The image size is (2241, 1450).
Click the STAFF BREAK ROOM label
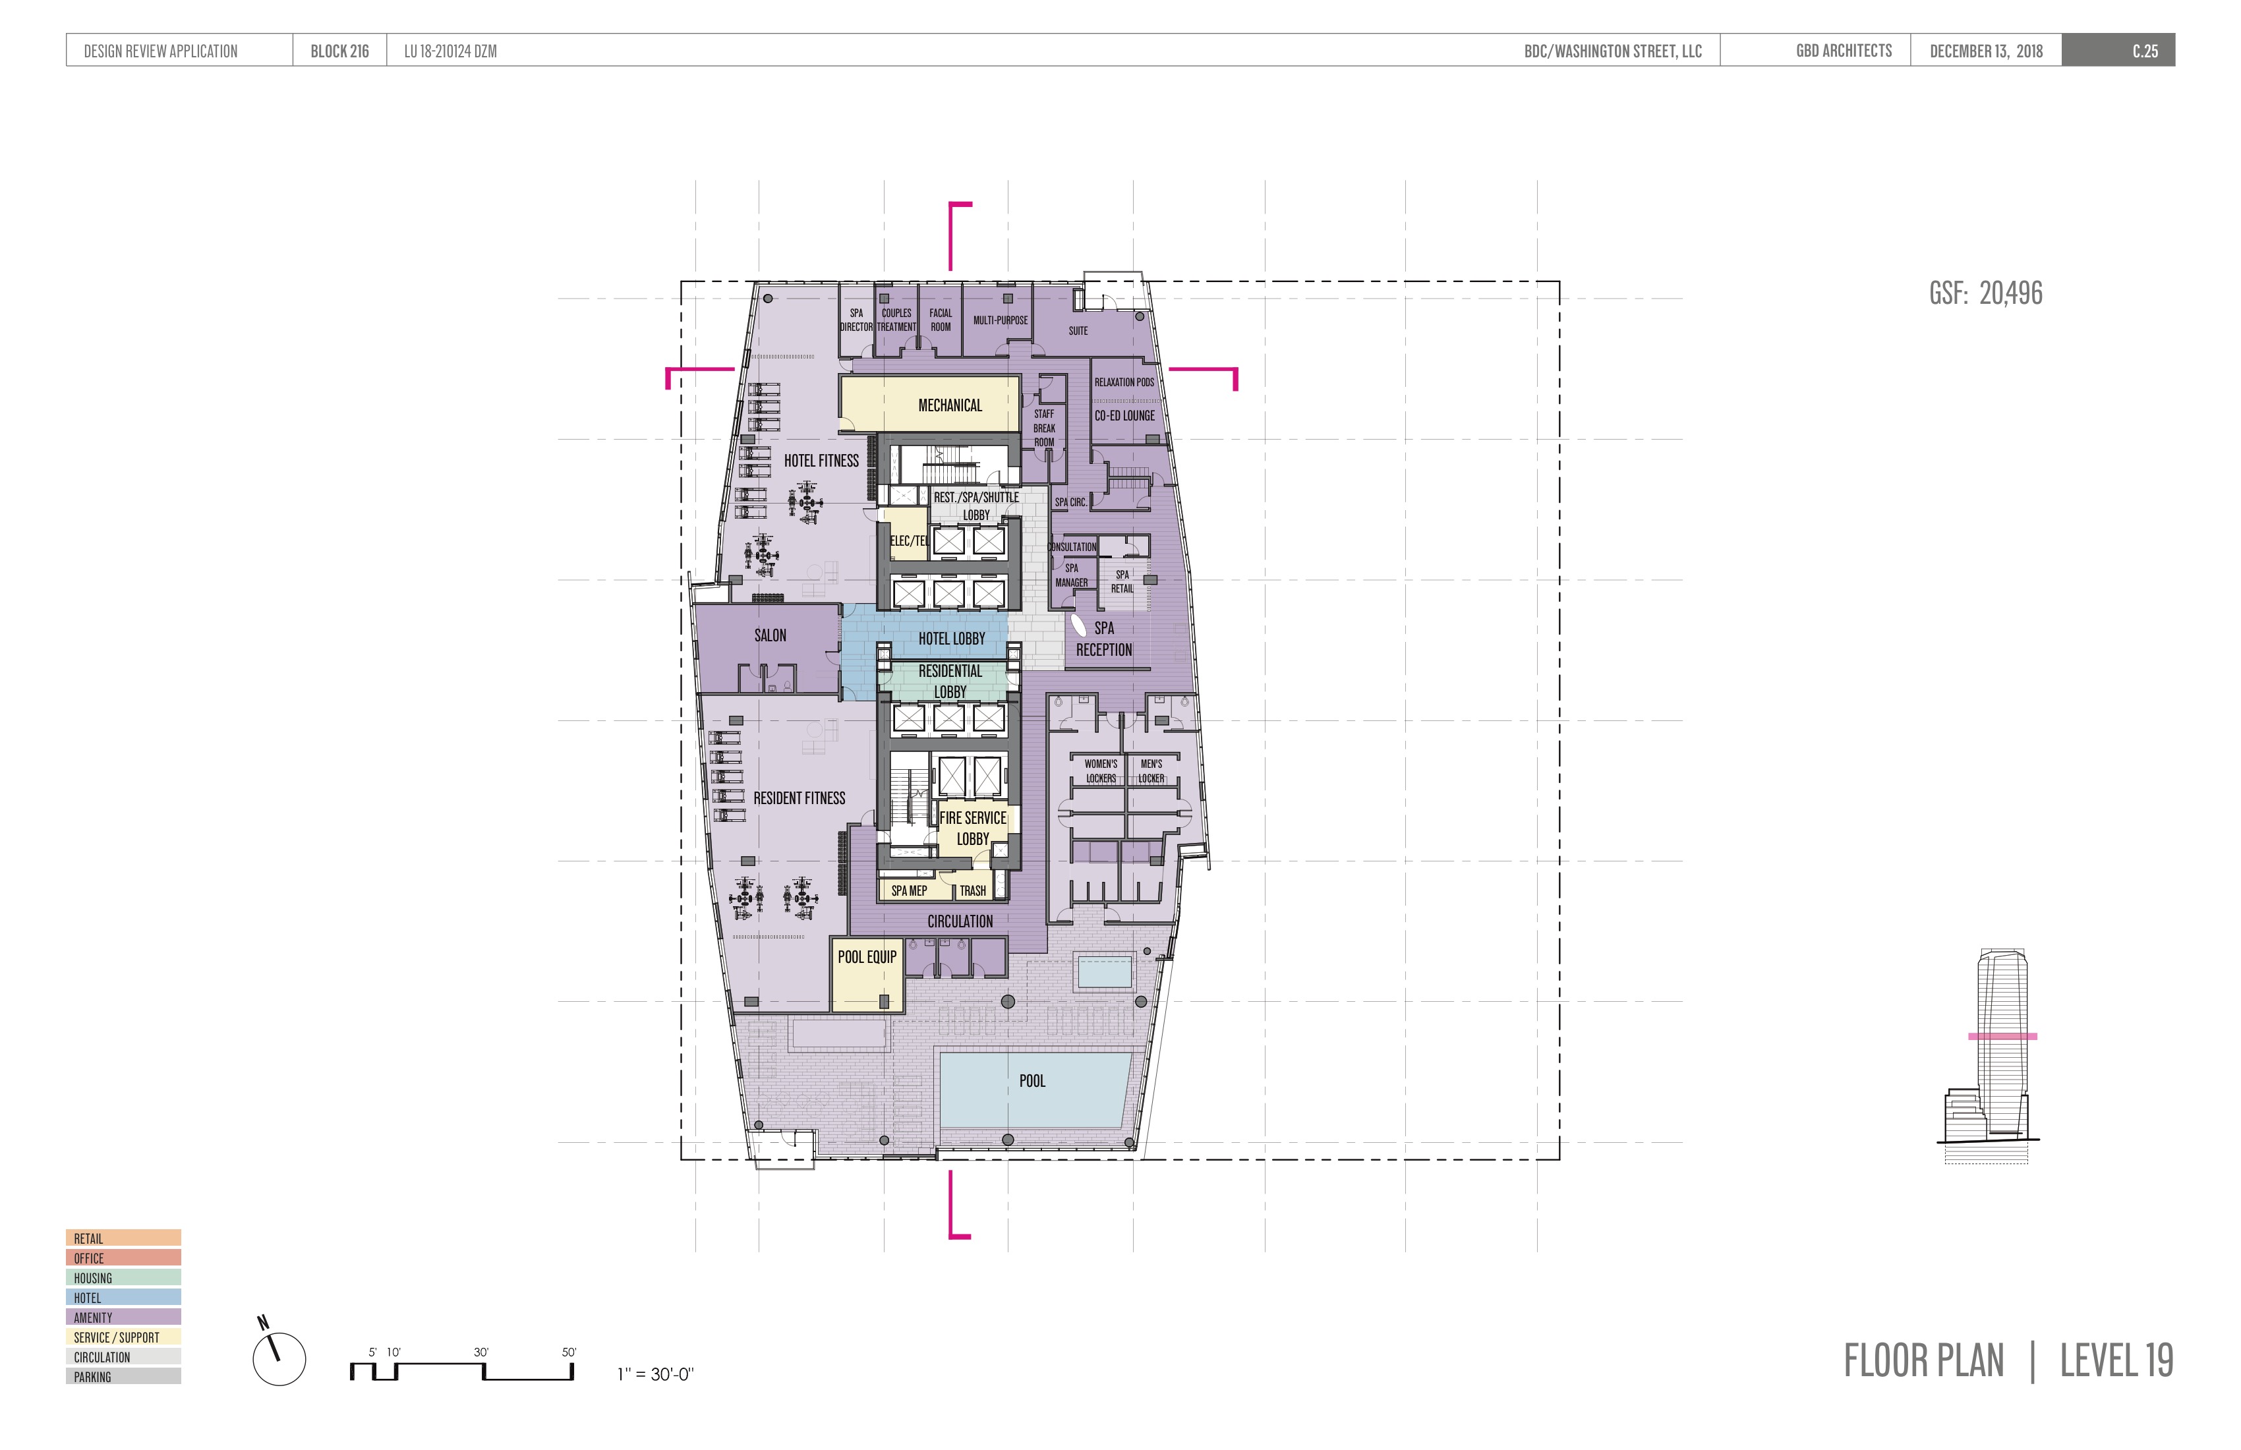pos(1044,428)
